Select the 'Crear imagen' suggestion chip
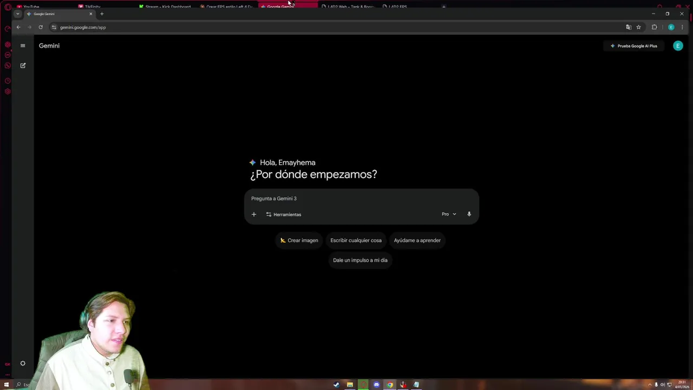Viewport: 693px width, 390px height. click(299, 240)
